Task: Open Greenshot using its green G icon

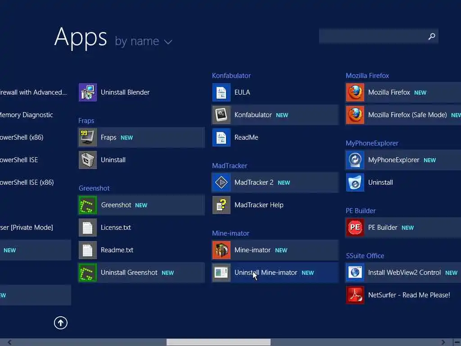Action: pyautogui.click(x=88, y=205)
